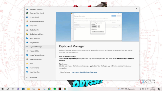Image resolution: width=162 pixels, height=91 pixels.
Task: Launch VLC media player from taskbar
Action: pyautogui.click(x=39, y=89)
